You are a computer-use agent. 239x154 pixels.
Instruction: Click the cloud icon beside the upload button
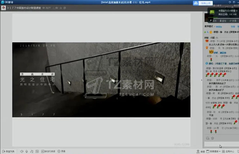[x=196, y=3]
